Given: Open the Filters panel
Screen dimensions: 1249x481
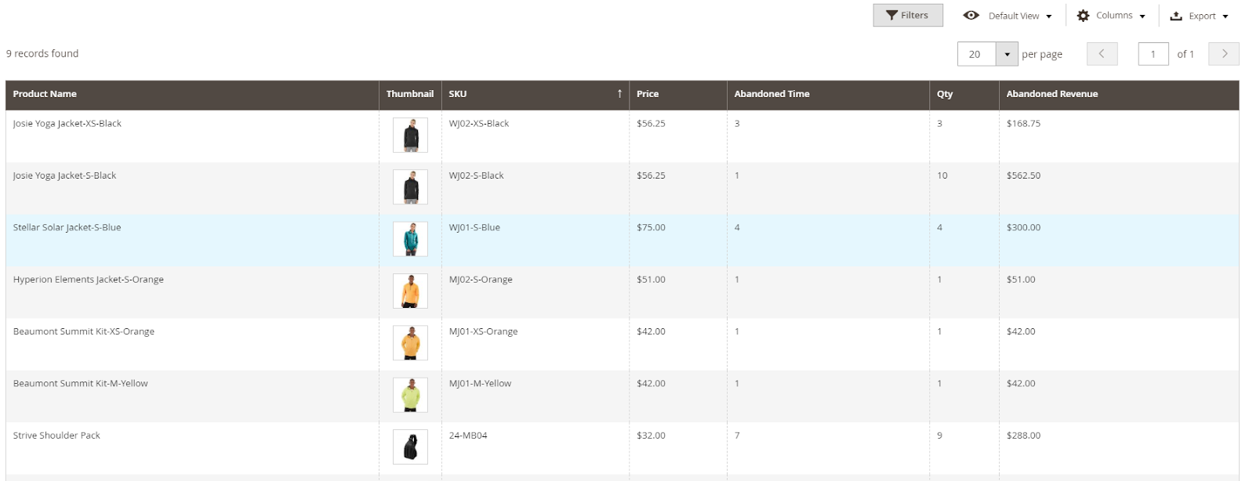Looking at the screenshot, I should 907,16.
